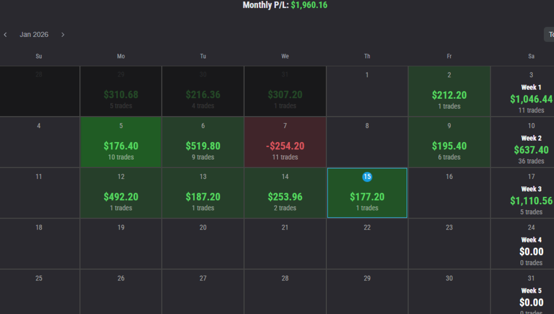Open January 2 cell with $212.20
The width and height of the screenshot is (554, 314).
(449, 91)
